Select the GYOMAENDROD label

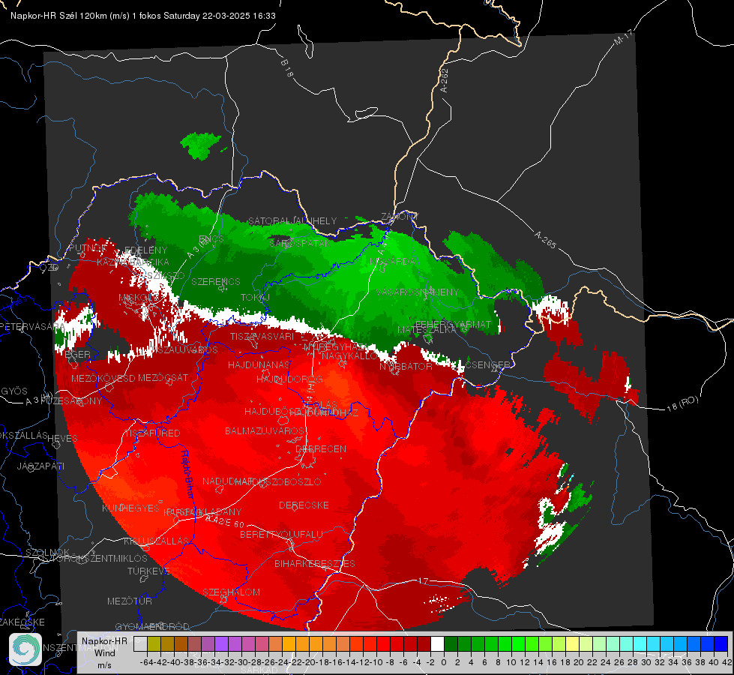pyautogui.click(x=152, y=627)
